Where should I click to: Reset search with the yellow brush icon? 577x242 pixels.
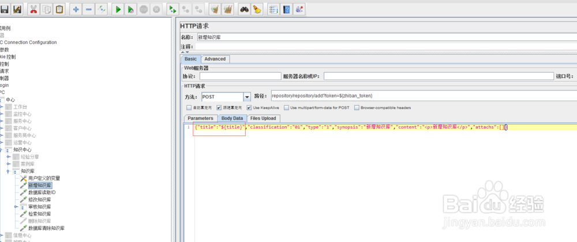257,10
